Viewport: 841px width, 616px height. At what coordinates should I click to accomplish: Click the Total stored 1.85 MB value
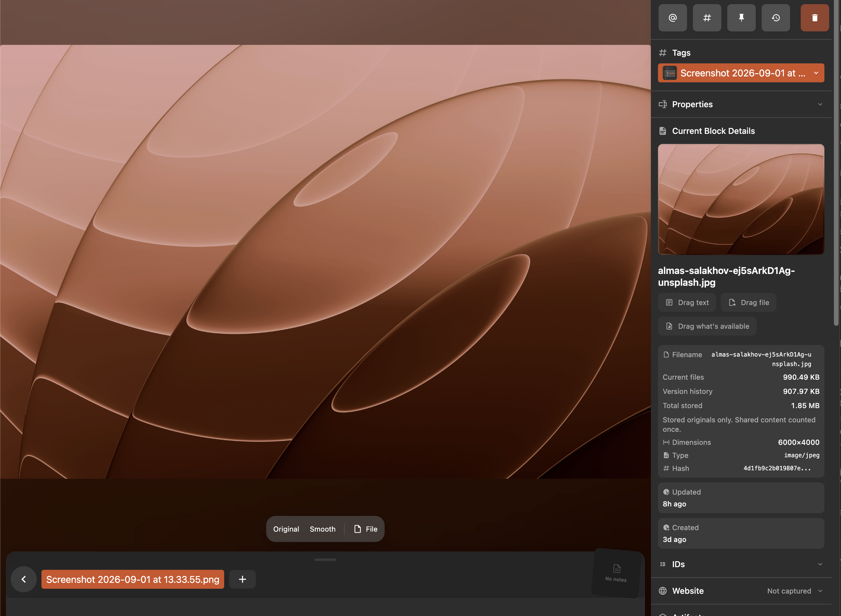click(805, 405)
